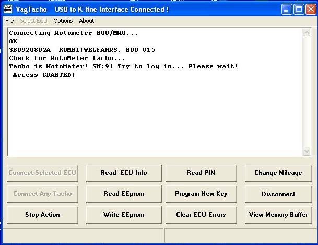
Task: Open the File menu
Action: point(9,21)
